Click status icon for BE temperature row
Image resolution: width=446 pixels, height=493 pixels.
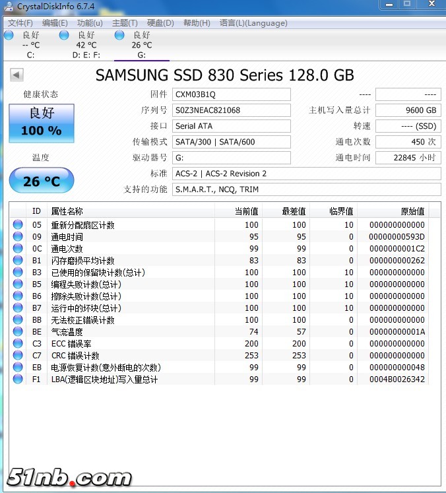point(17,332)
